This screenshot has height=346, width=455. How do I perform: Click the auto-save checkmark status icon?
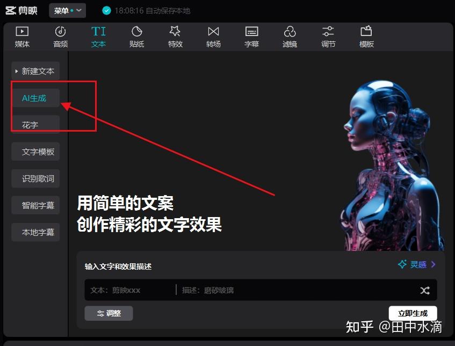point(106,11)
